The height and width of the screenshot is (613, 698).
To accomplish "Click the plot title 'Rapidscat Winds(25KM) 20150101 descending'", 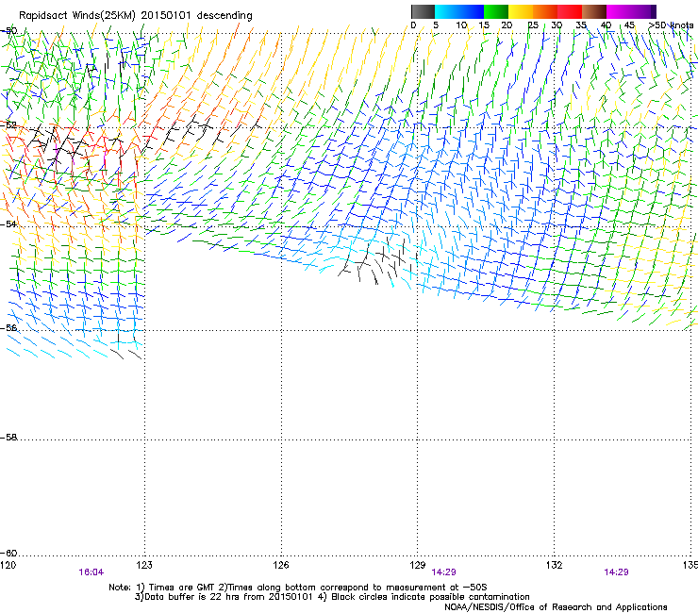I will [x=135, y=16].
